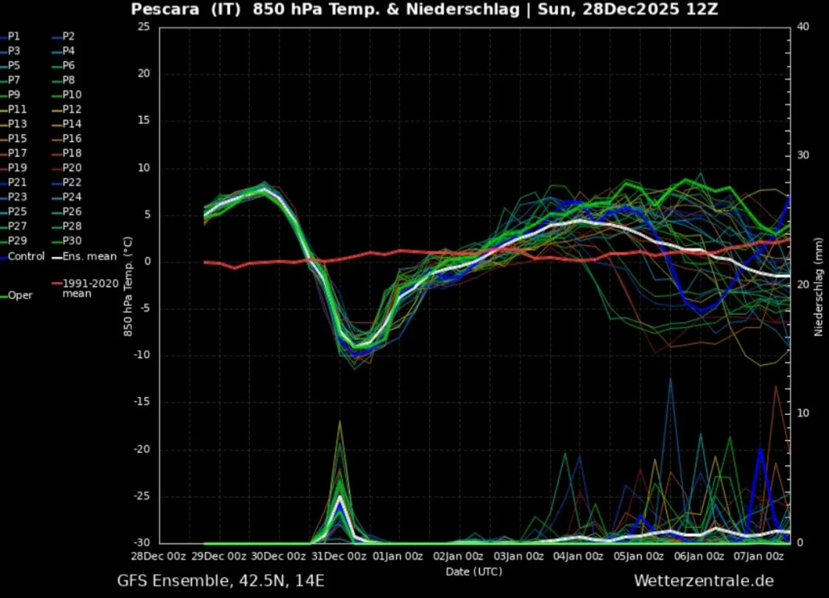Click the Date (UTC) axis title
This screenshot has height=598, width=829.
(x=474, y=571)
